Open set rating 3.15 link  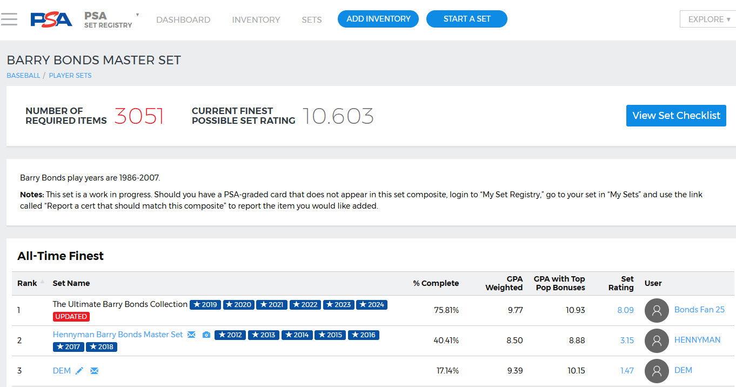[x=627, y=341]
